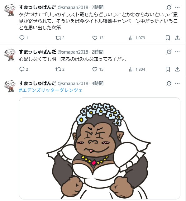Bookmark the first tweet
This screenshot has height=201, width=186.
click(168, 38)
